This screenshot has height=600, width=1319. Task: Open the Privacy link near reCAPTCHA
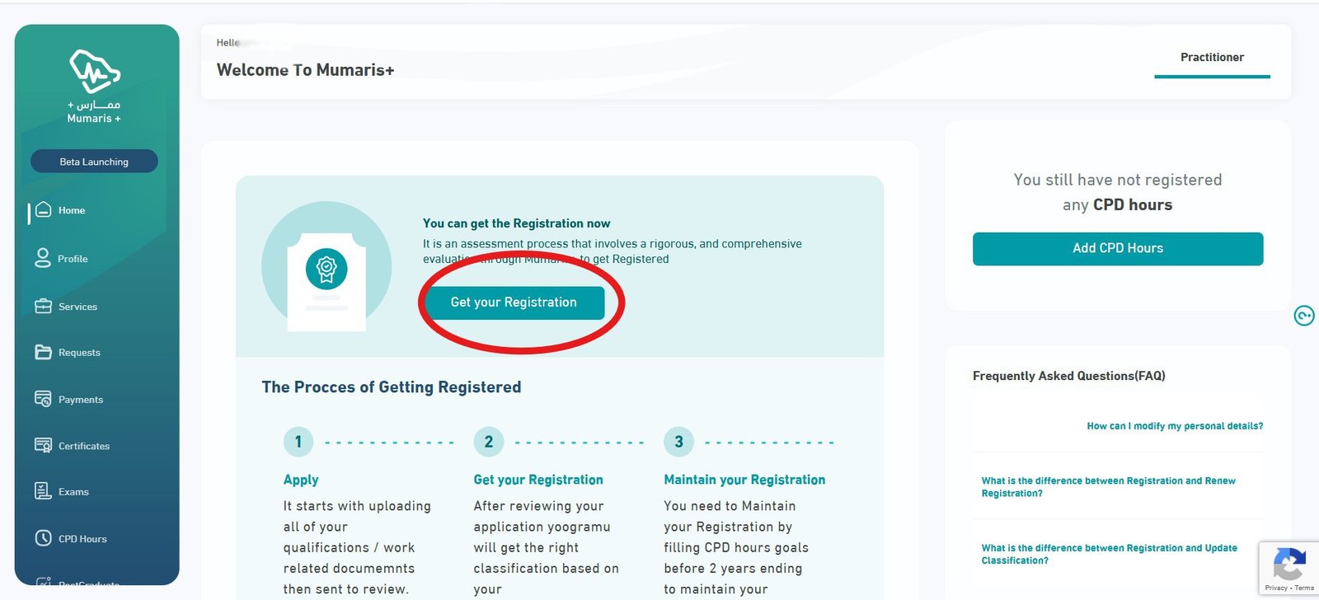1275,588
